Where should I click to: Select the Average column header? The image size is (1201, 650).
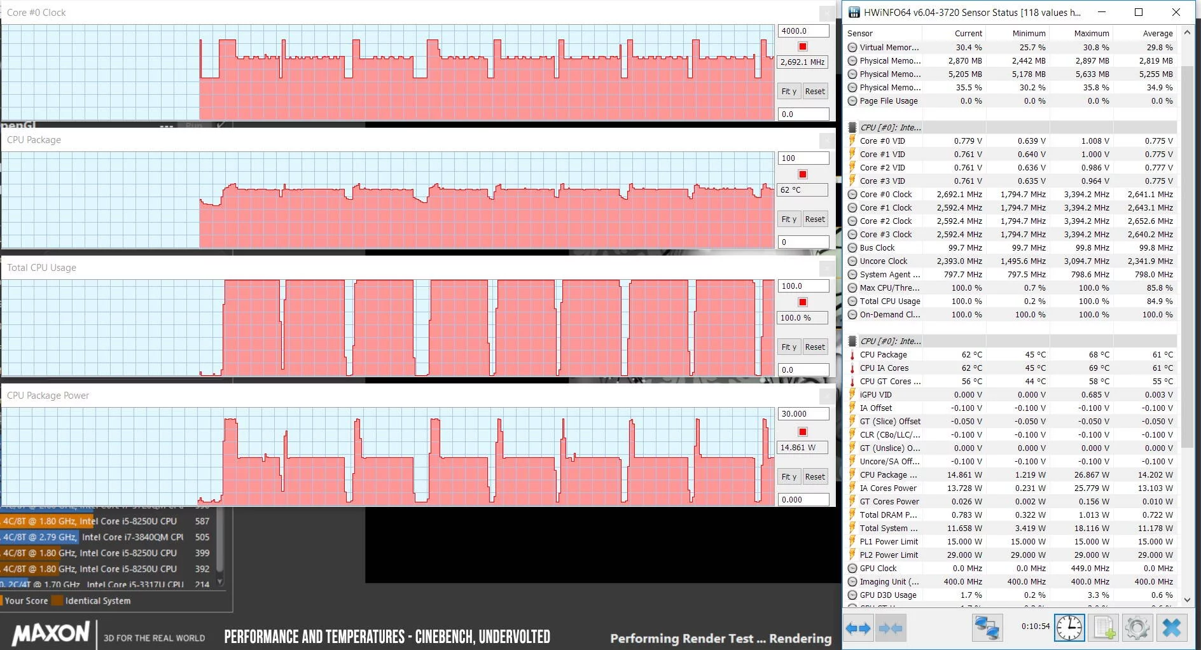pyautogui.click(x=1158, y=33)
